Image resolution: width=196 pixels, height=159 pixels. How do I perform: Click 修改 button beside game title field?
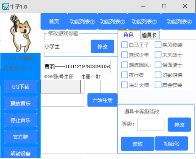pyautogui.click(x=102, y=47)
